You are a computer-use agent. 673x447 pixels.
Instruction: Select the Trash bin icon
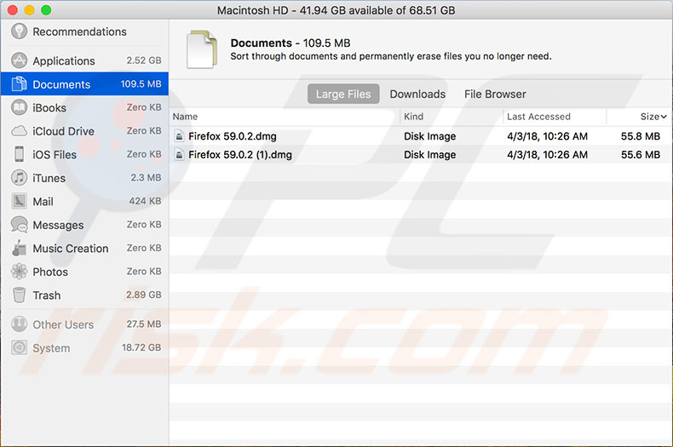coord(19,295)
